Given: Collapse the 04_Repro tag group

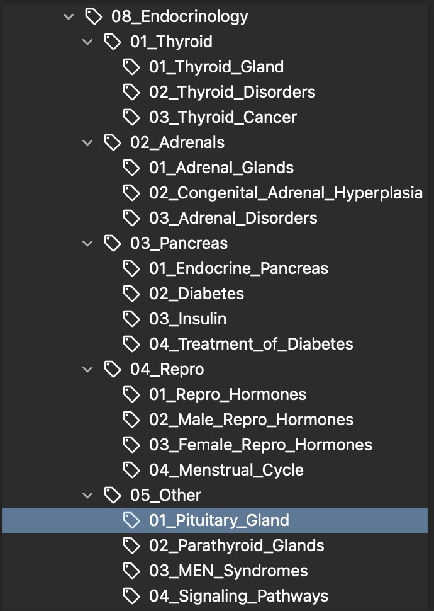Looking at the screenshot, I should [87, 369].
